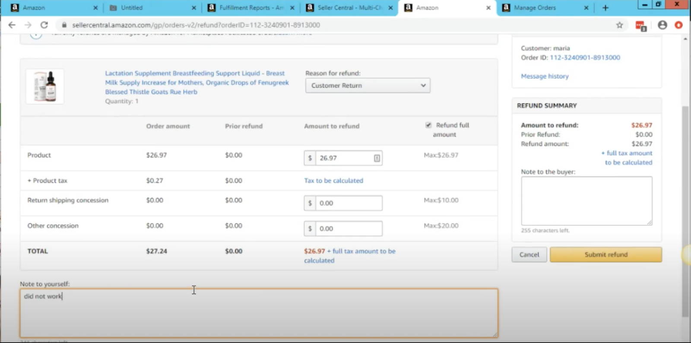Image resolution: width=691 pixels, height=343 pixels.
Task: Close the active Amazon refund tab
Action: tap(488, 8)
